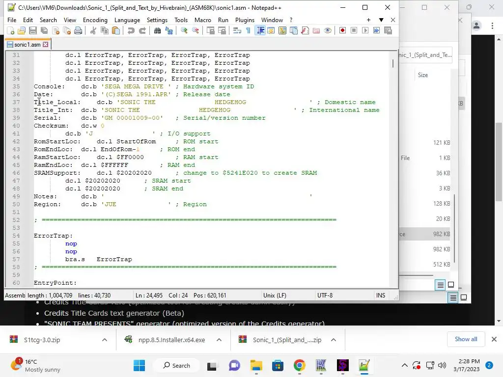503x377 pixels.
Task: Toggle synchronized horizontal scrolling
Action: (x=222, y=30)
